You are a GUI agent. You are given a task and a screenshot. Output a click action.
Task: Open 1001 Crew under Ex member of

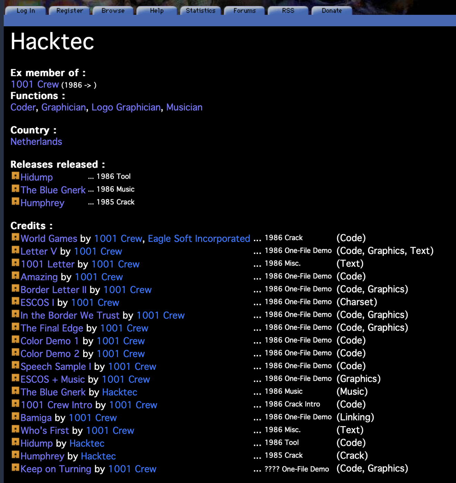(34, 85)
